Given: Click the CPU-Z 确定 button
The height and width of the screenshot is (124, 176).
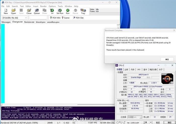Looking at the screenshot, I should click(169, 122).
